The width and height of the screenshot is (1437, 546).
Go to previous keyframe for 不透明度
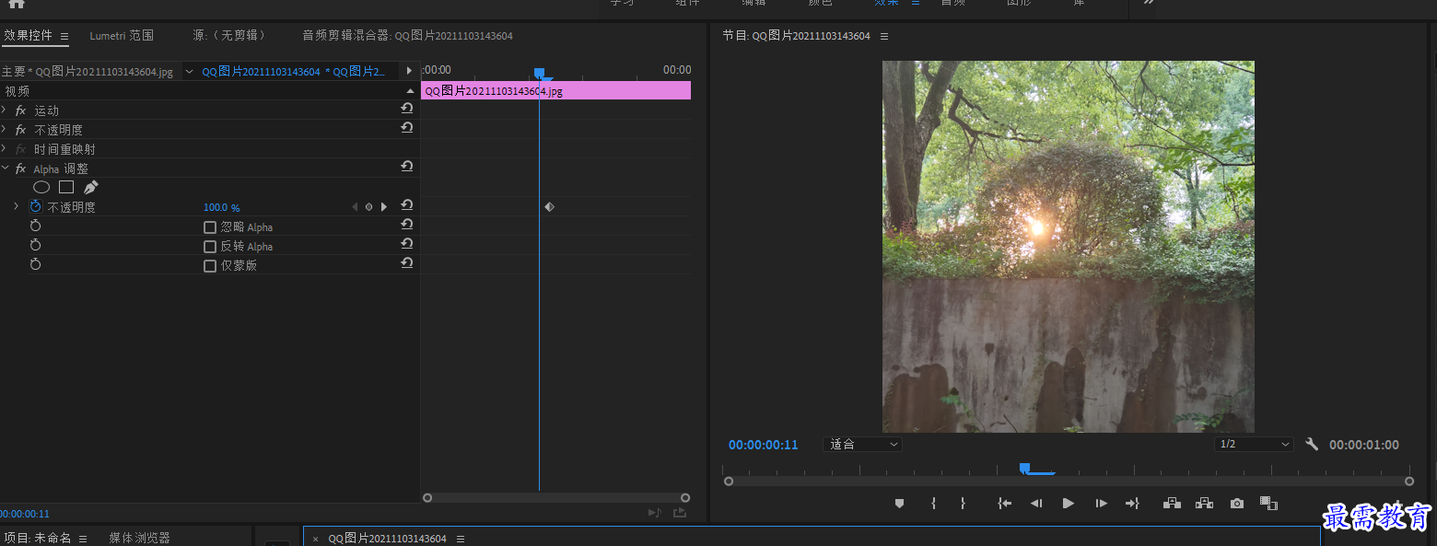355,207
